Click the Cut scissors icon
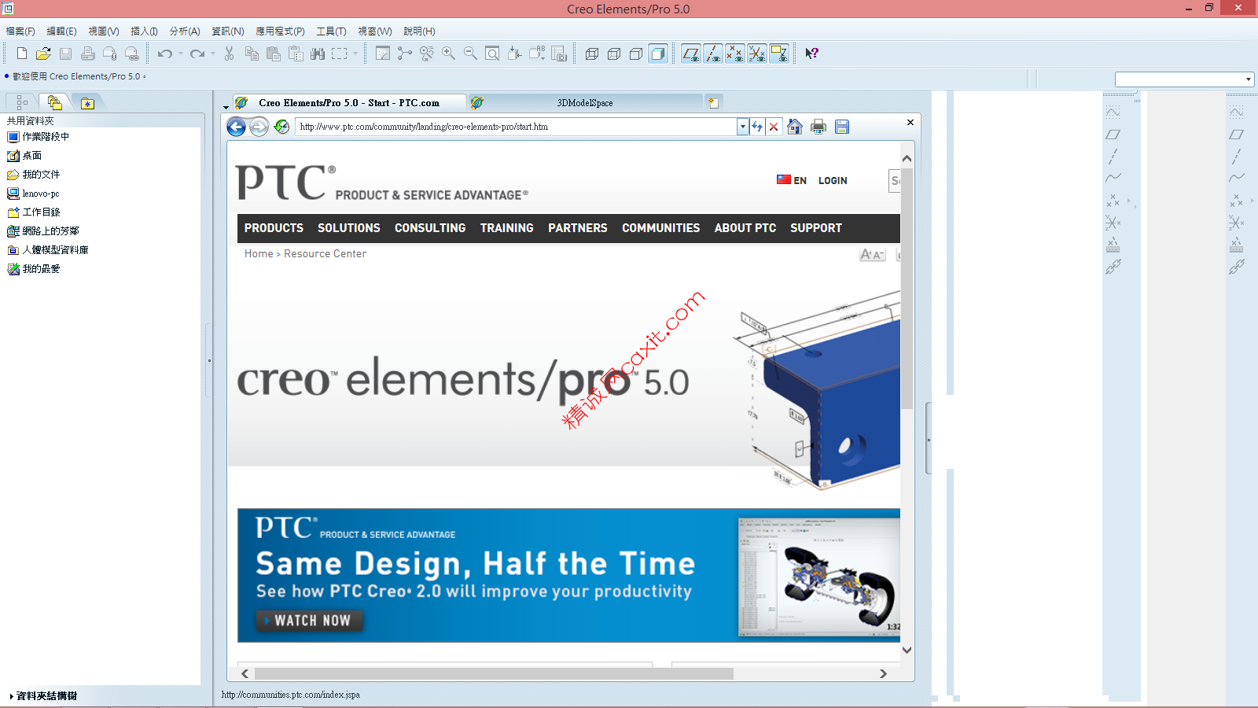 pos(230,53)
